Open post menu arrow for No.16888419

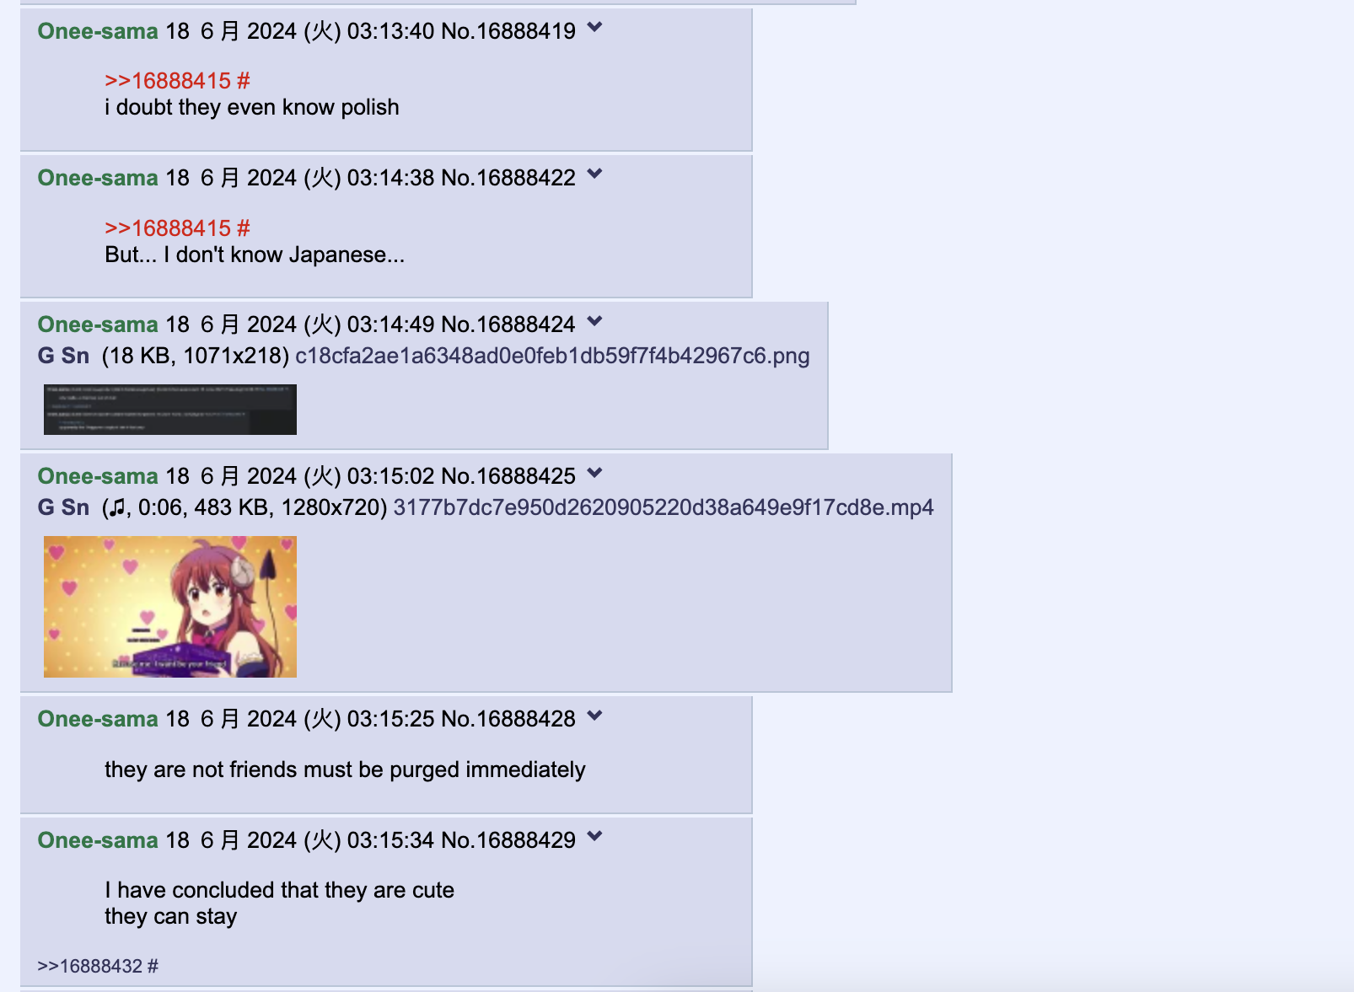coord(594,28)
